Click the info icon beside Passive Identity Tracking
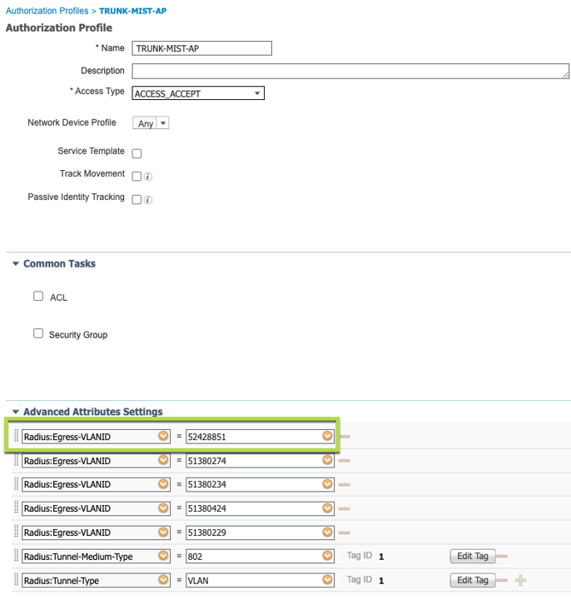Screen dimensions: 571x600 148,200
